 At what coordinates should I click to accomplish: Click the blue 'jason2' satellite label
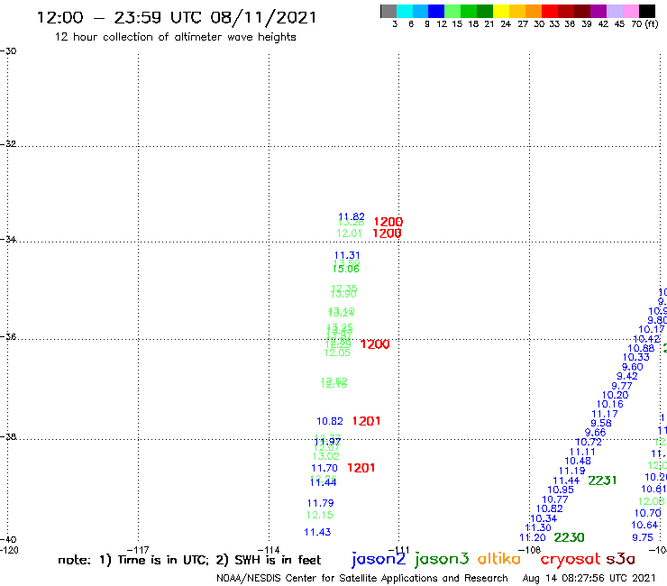coord(379,559)
